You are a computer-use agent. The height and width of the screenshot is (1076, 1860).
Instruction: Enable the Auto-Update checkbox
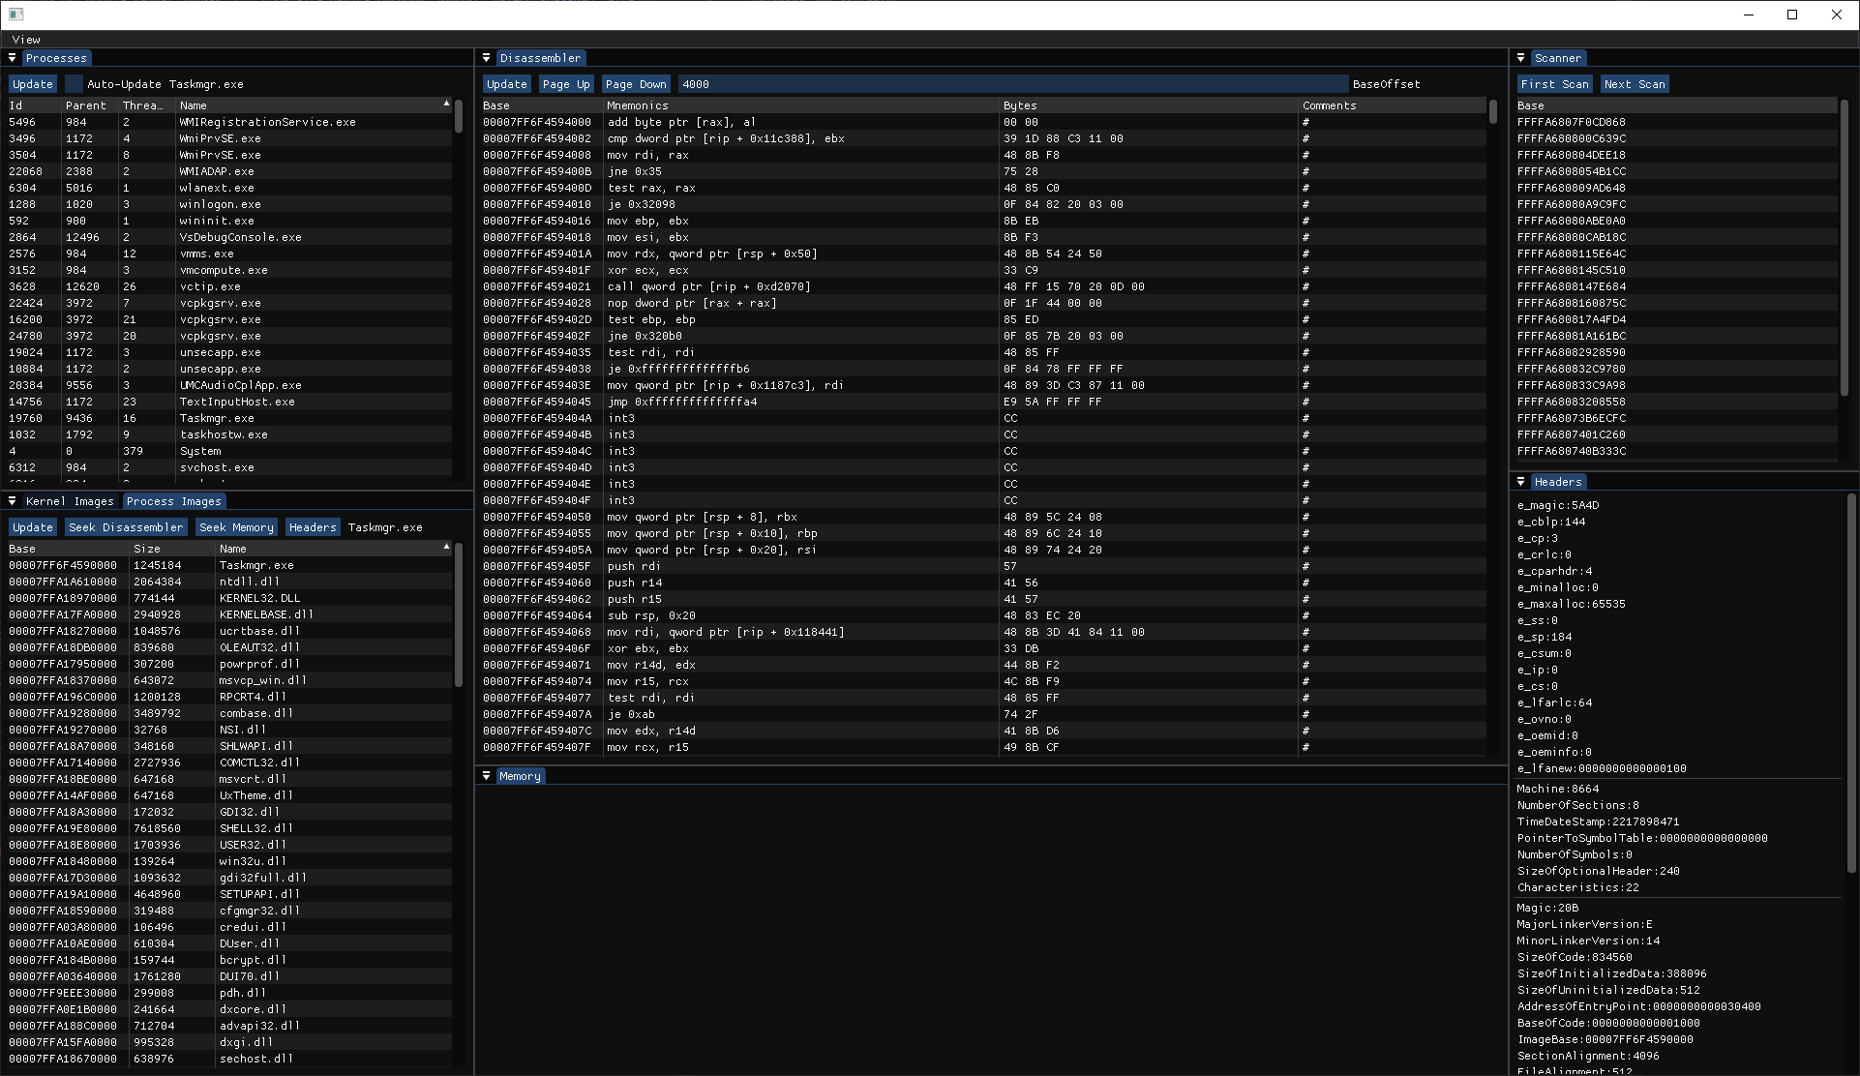pos(74,84)
